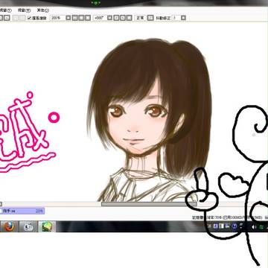268x268 pixels.
Task: Click the greyed-out invert selection button
Action: (22, 18)
